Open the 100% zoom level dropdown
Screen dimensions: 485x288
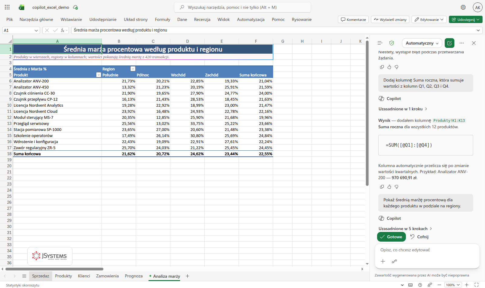click(453, 285)
